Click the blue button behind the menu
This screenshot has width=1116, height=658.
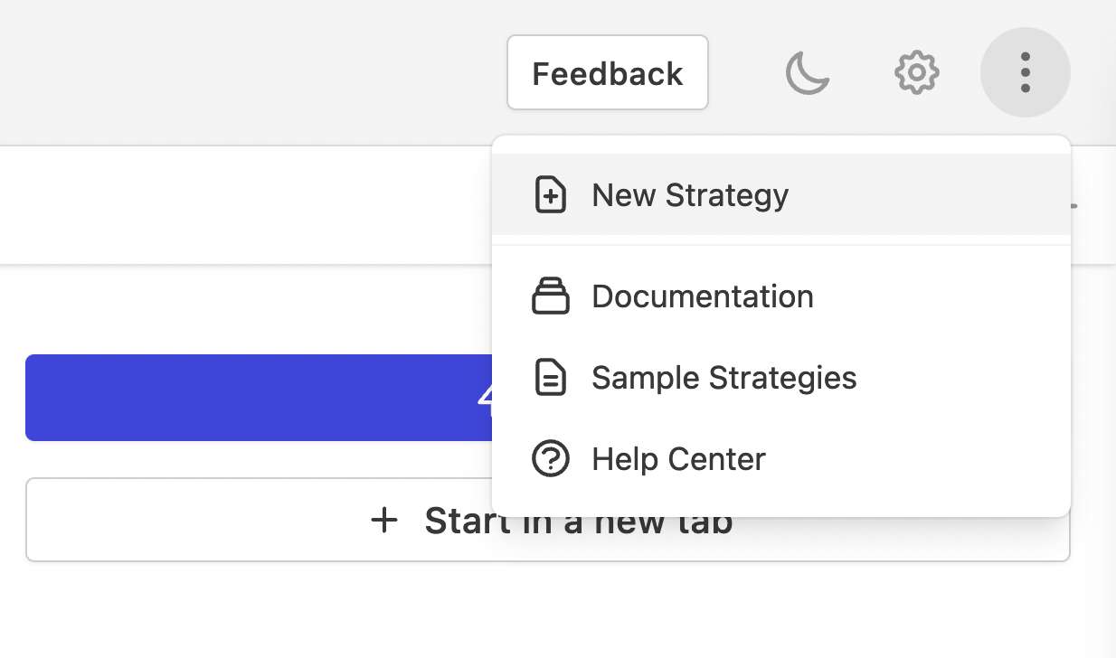pyautogui.click(x=259, y=398)
